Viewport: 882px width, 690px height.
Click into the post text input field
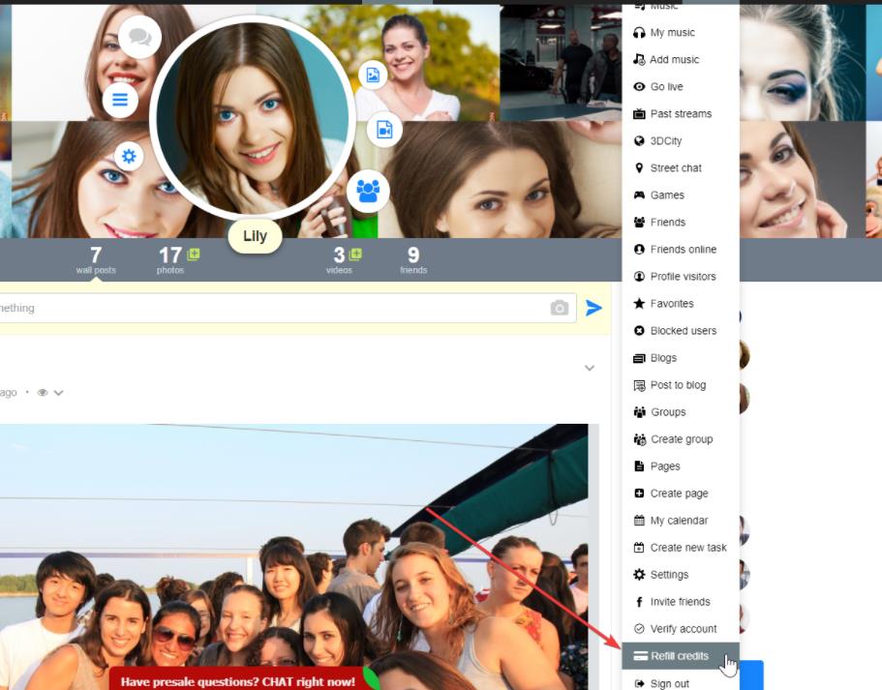coord(271,308)
